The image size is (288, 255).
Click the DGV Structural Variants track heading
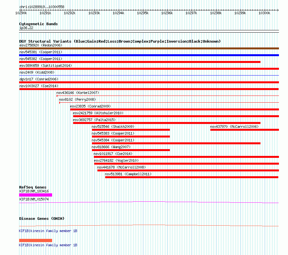click(x=120, y=41)
